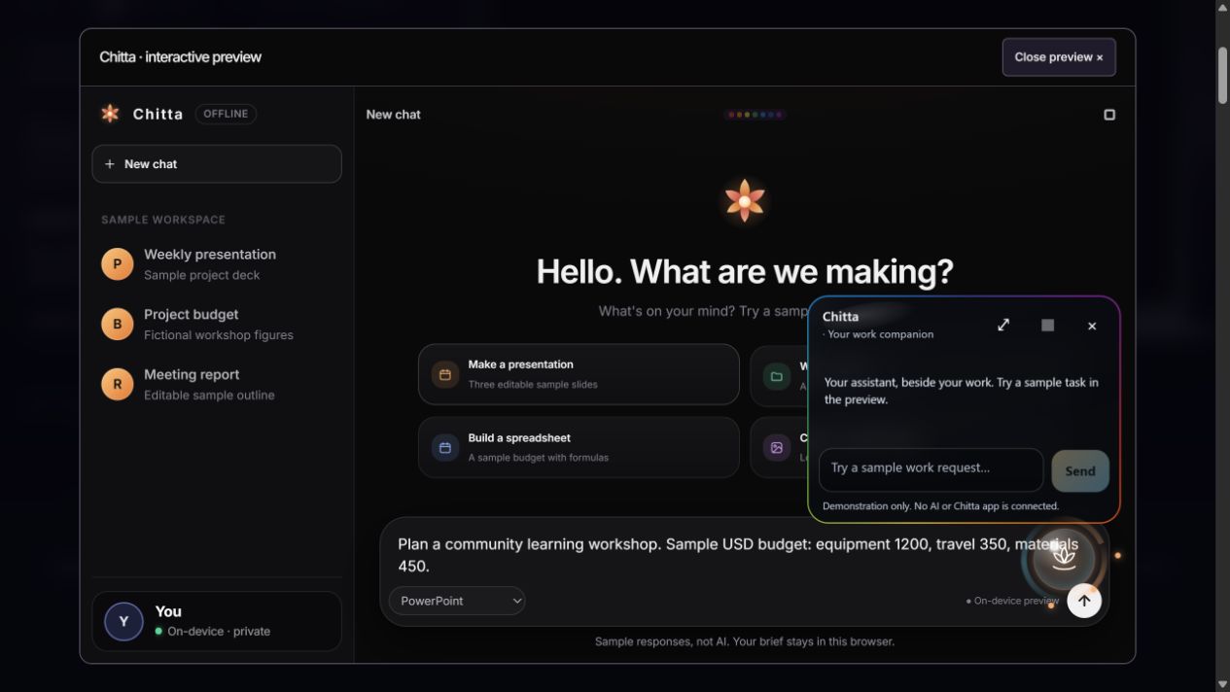Click the Y user avatar
Screen dimensions: 1230x692
pos(123,621)
